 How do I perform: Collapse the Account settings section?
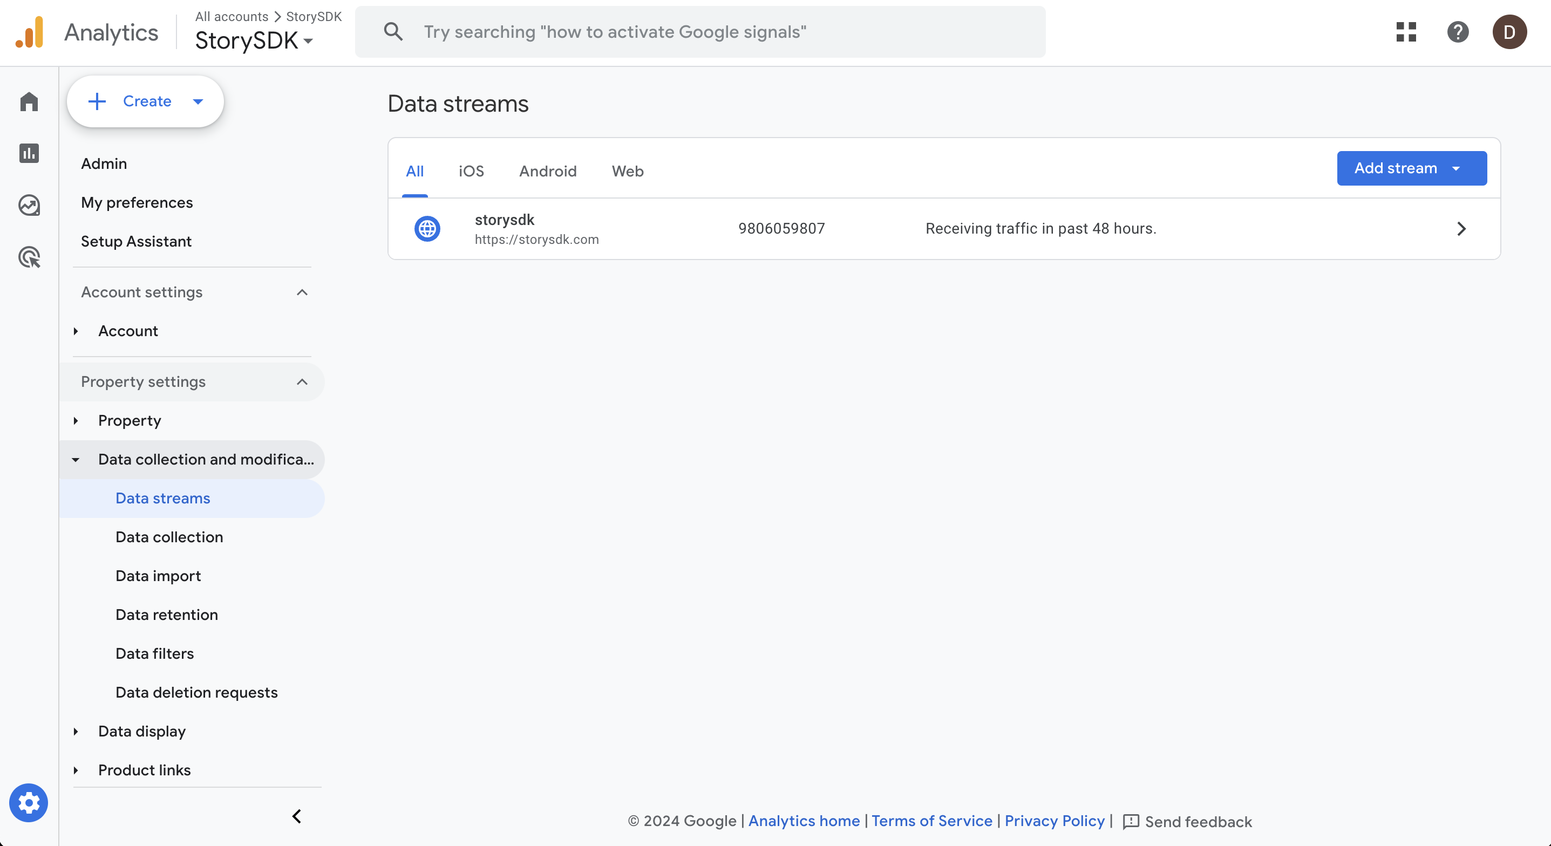[x=302, y=292]
